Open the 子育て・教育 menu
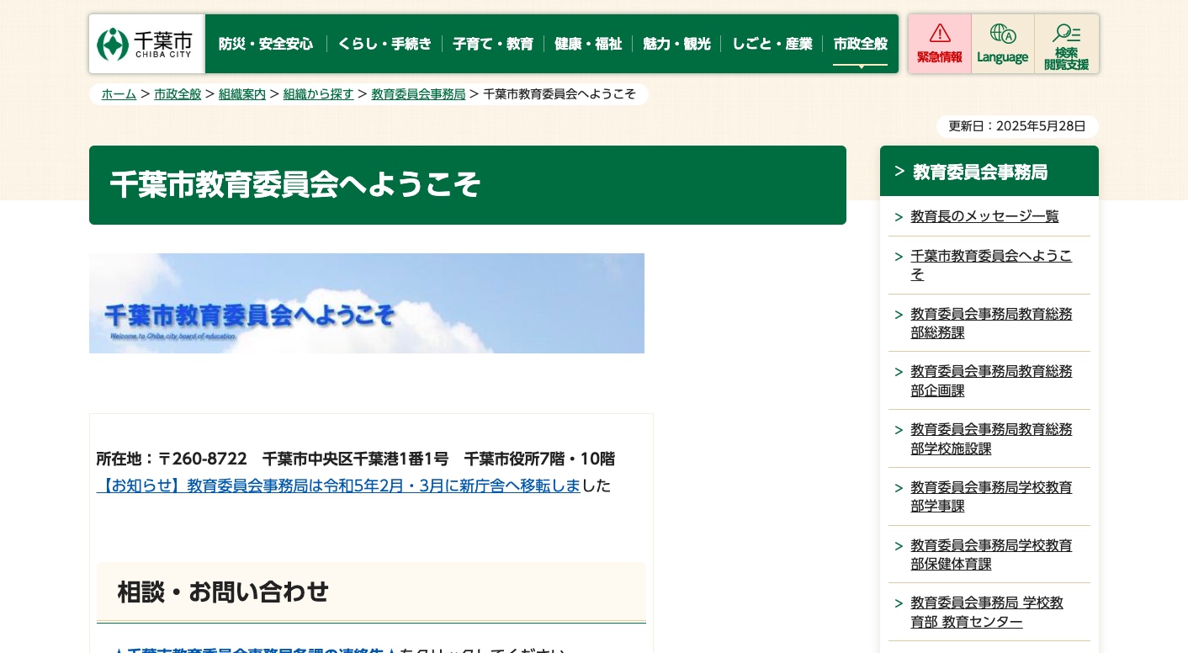This screenshot has width=1188, height=653. pos(493,44)
